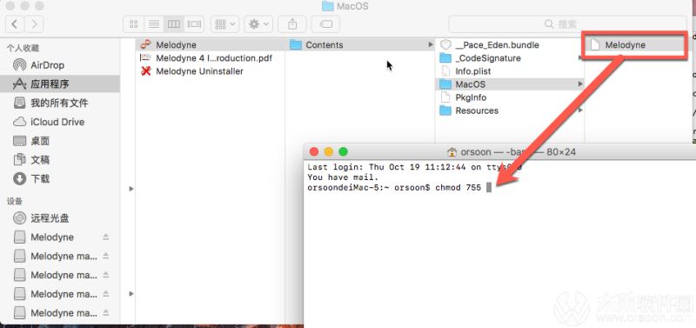696x328 pixels.
Task: Click the Edit Tags toolbar button
Action: [x=325, y=24]
